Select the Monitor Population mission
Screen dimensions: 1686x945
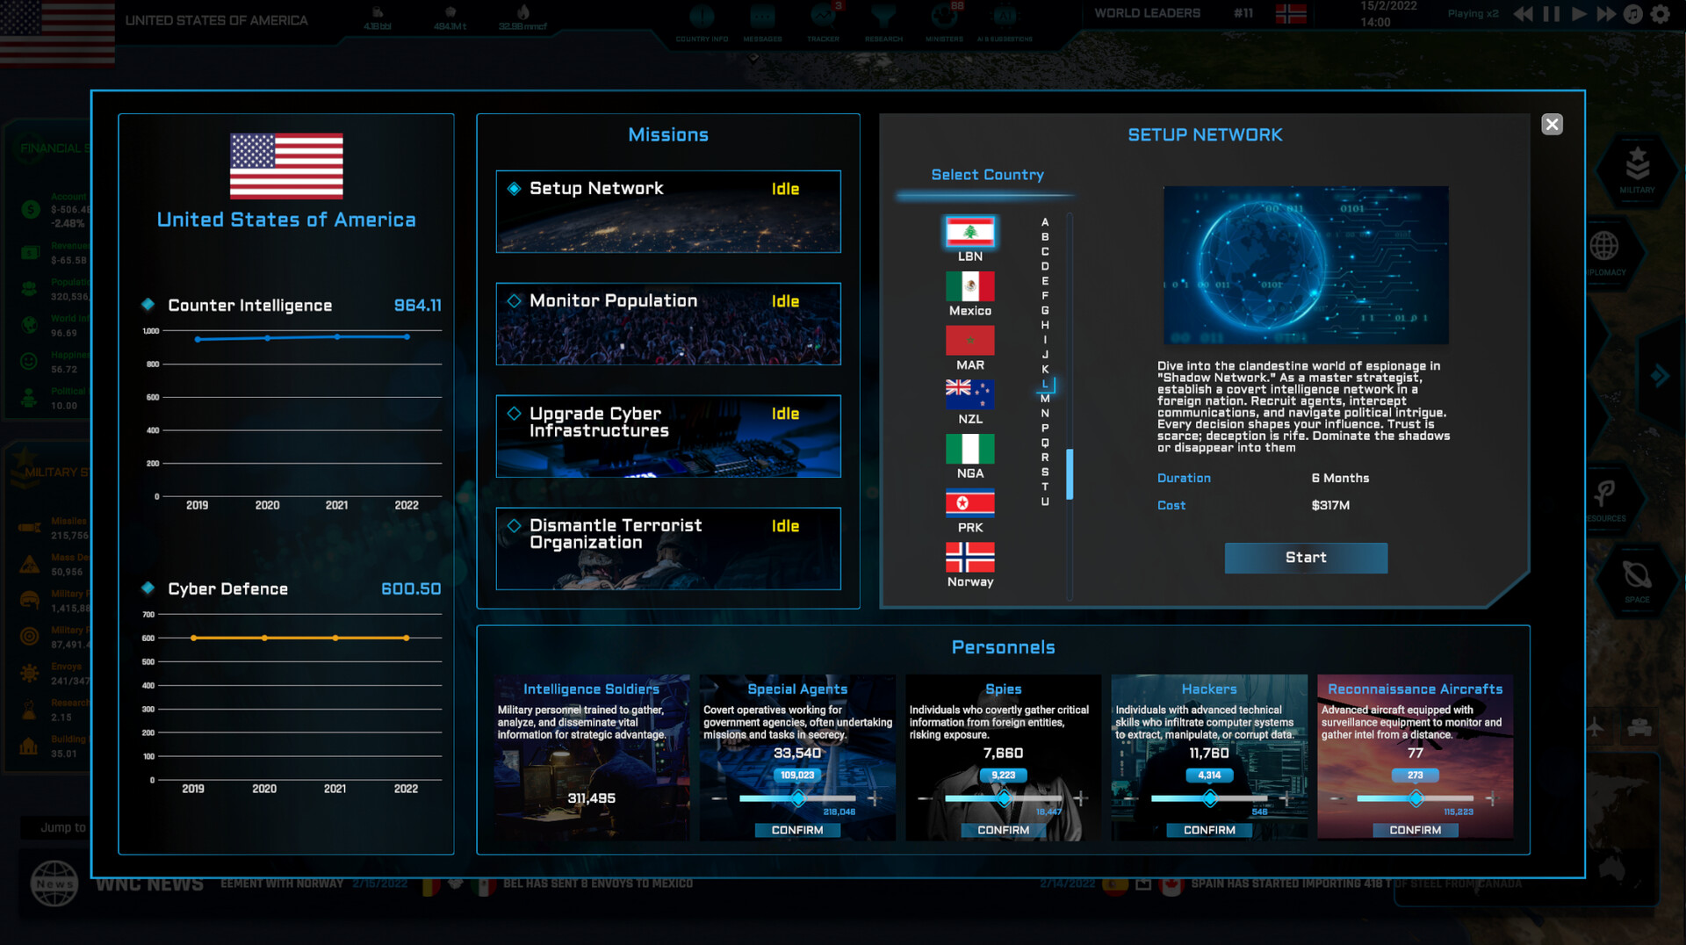[667, 324]
